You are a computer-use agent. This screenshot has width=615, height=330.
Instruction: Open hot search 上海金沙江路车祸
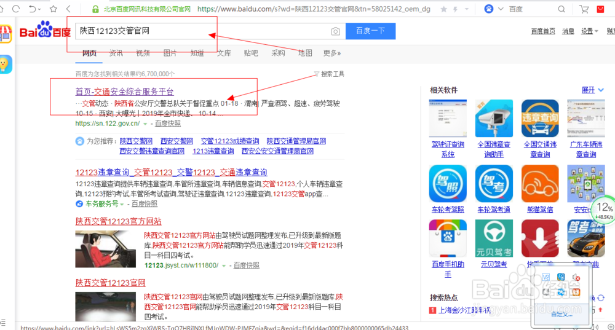464,310
